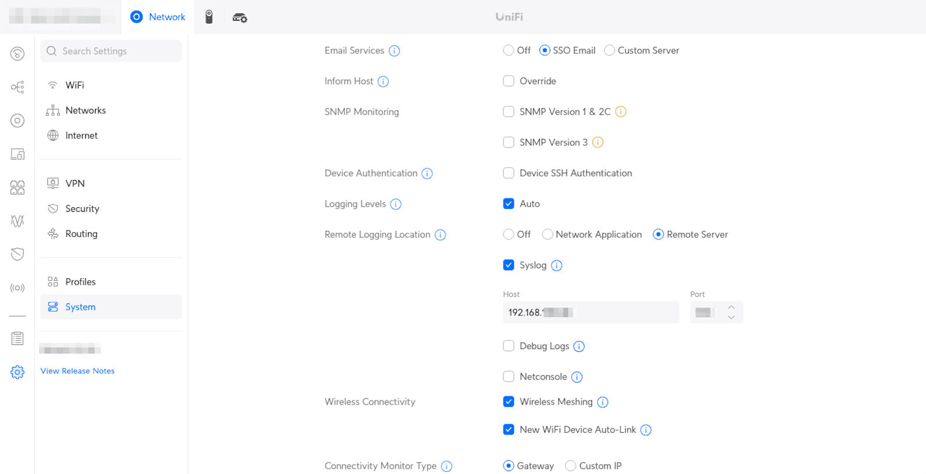The height and width of the screenshot is (474, 926).
Task: Select Custom IP connectivity monitor type
Action: 571,466
